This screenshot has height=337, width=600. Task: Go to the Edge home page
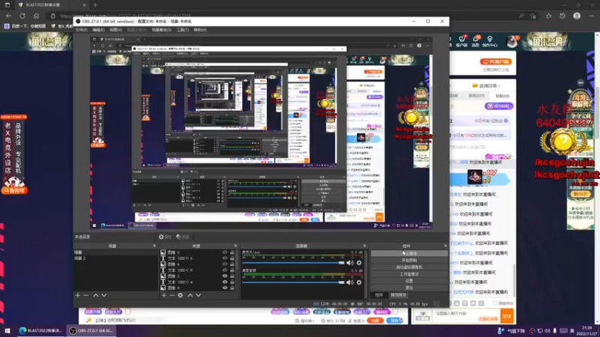pyautogui.click(x=36, y=16)
